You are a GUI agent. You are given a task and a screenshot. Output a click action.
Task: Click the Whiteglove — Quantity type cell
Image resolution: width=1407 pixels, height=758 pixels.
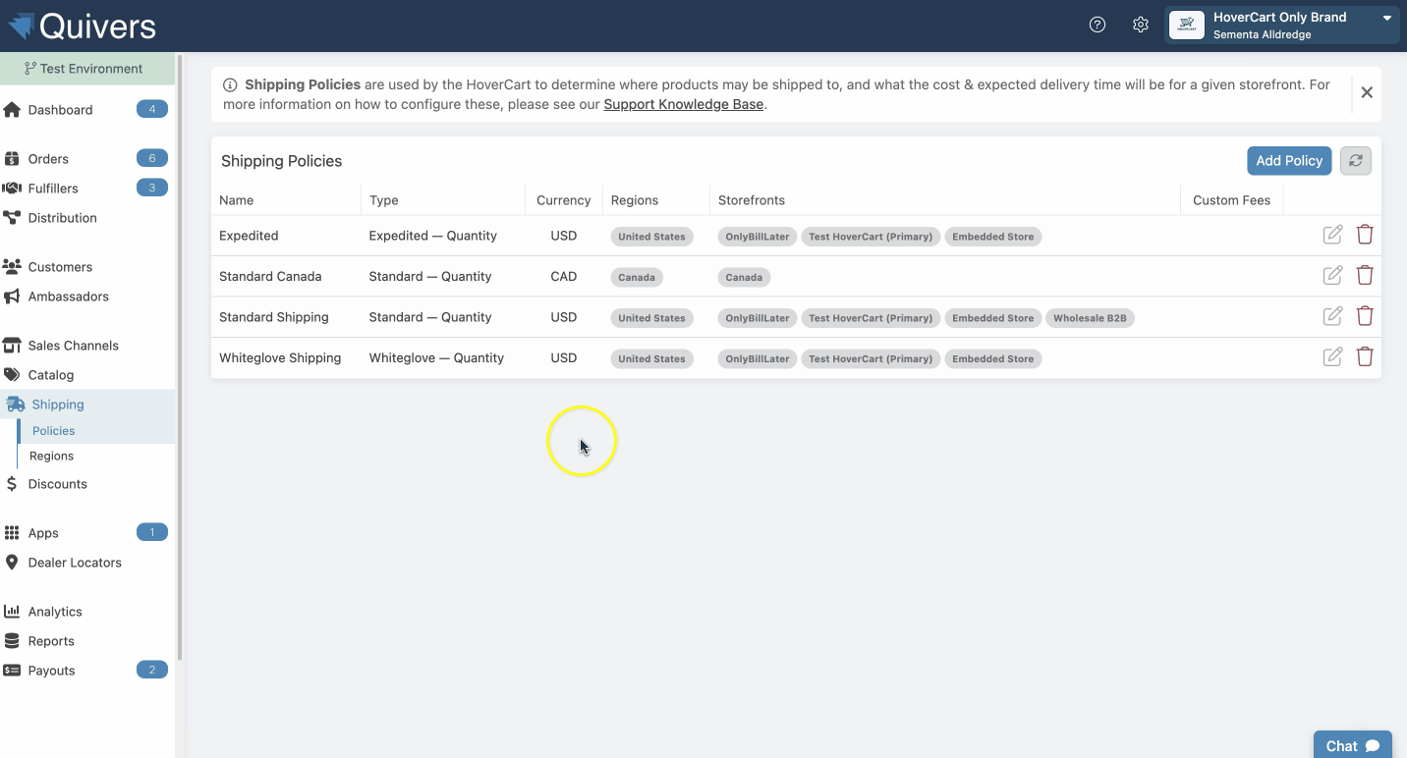[x=436, y=358]
